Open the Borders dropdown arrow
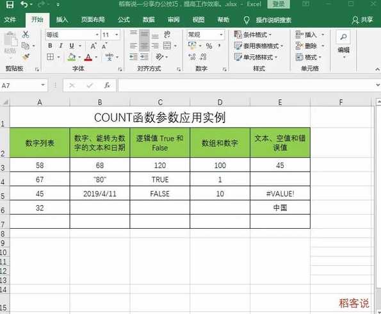 tap(58, 58)
